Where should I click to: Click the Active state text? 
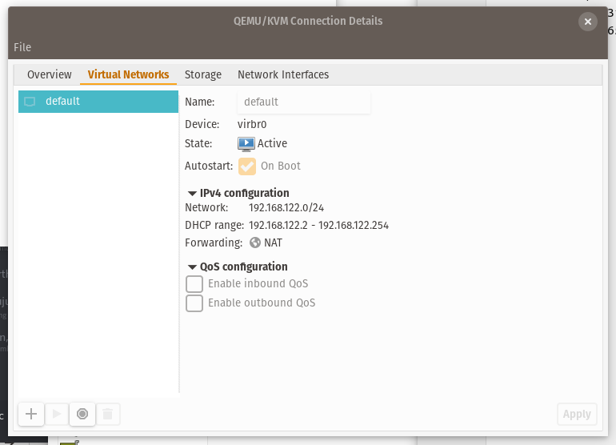click(x=272, y=143)
